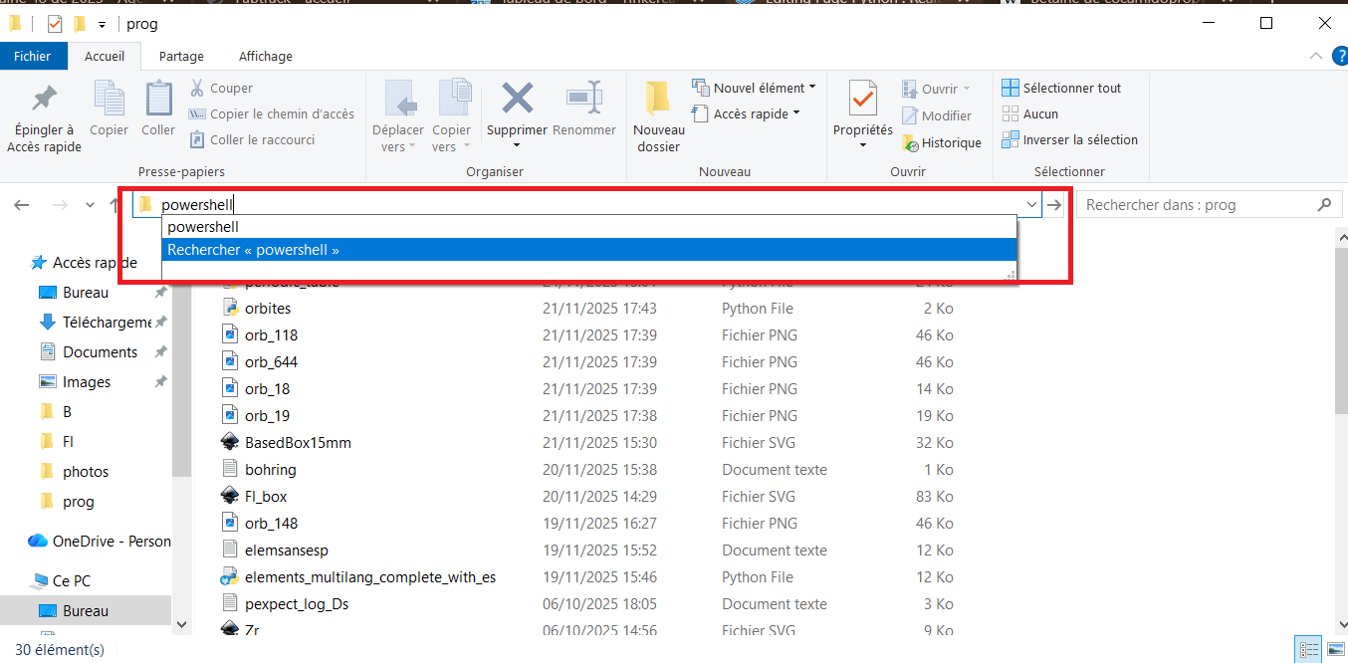Open the Fichier menu
The height and width of the screenshot is (663, 1348).
click(x=32, y=57)
